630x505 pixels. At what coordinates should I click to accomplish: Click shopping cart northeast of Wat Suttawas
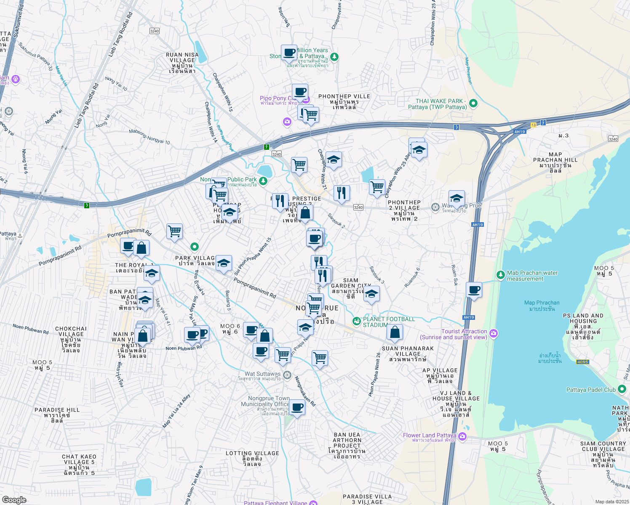pyautogui.click(x=283, y=355)
